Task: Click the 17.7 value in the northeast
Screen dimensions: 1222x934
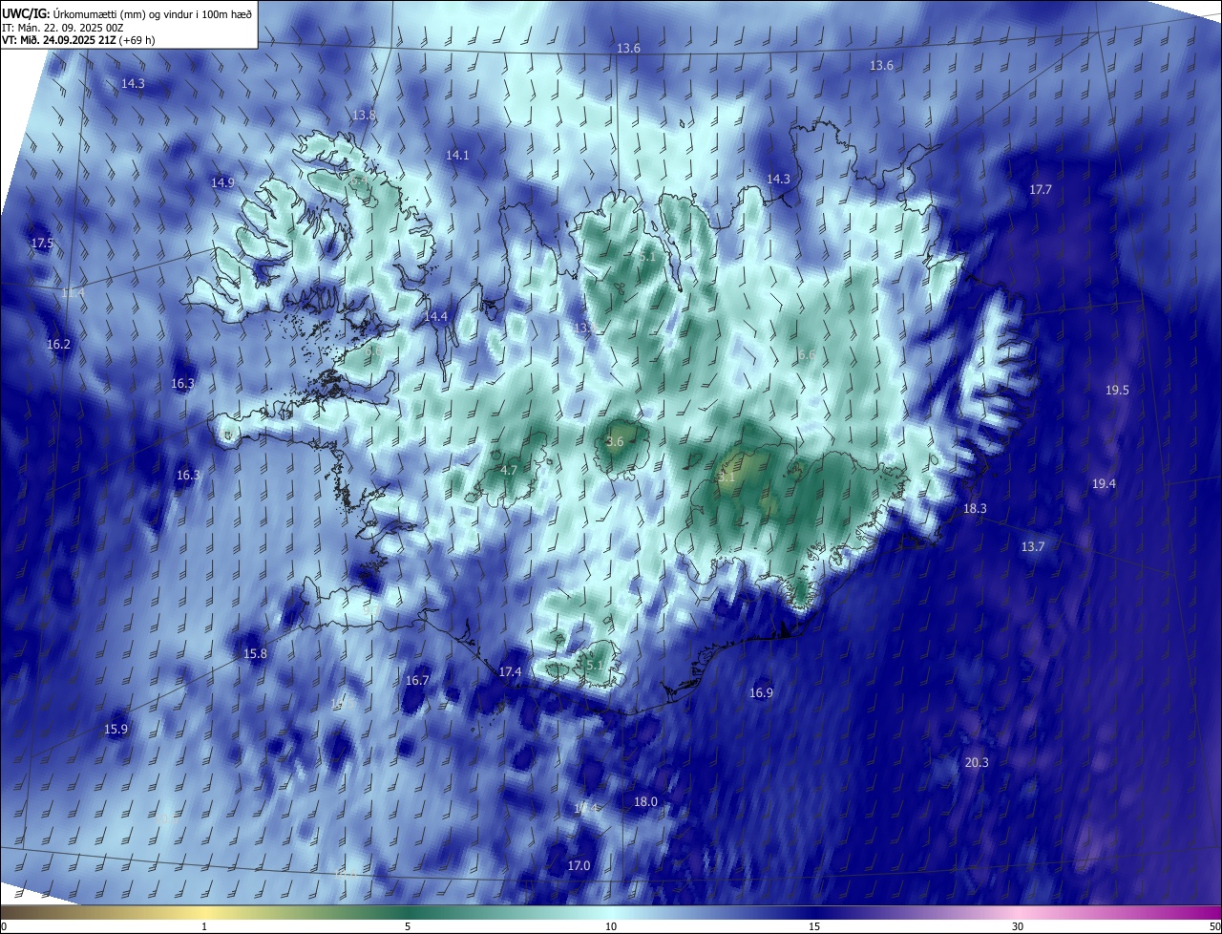Action: (1040, 190)
